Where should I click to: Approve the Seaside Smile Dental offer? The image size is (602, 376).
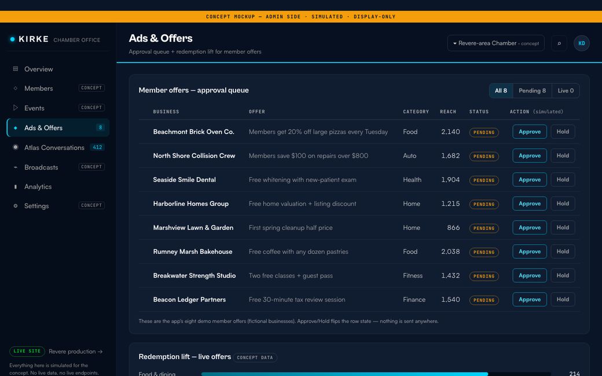pos(530,179)
